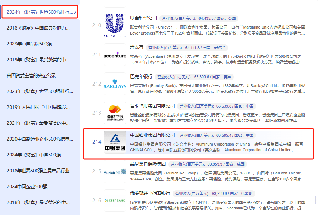The image size is (318, 215).
Task: Click the description mentioning Munich Re Group
Action: click(218, 176)
